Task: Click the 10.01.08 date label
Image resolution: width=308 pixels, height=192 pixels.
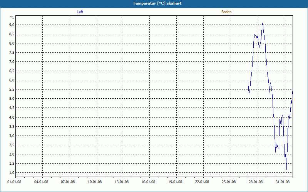Action: [x=95, y=182]
